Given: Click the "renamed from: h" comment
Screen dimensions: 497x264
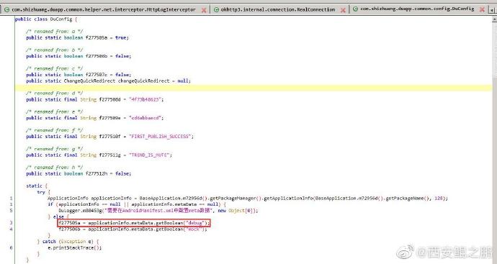Looking at the screenshot, I should click(x=54, y=168).
